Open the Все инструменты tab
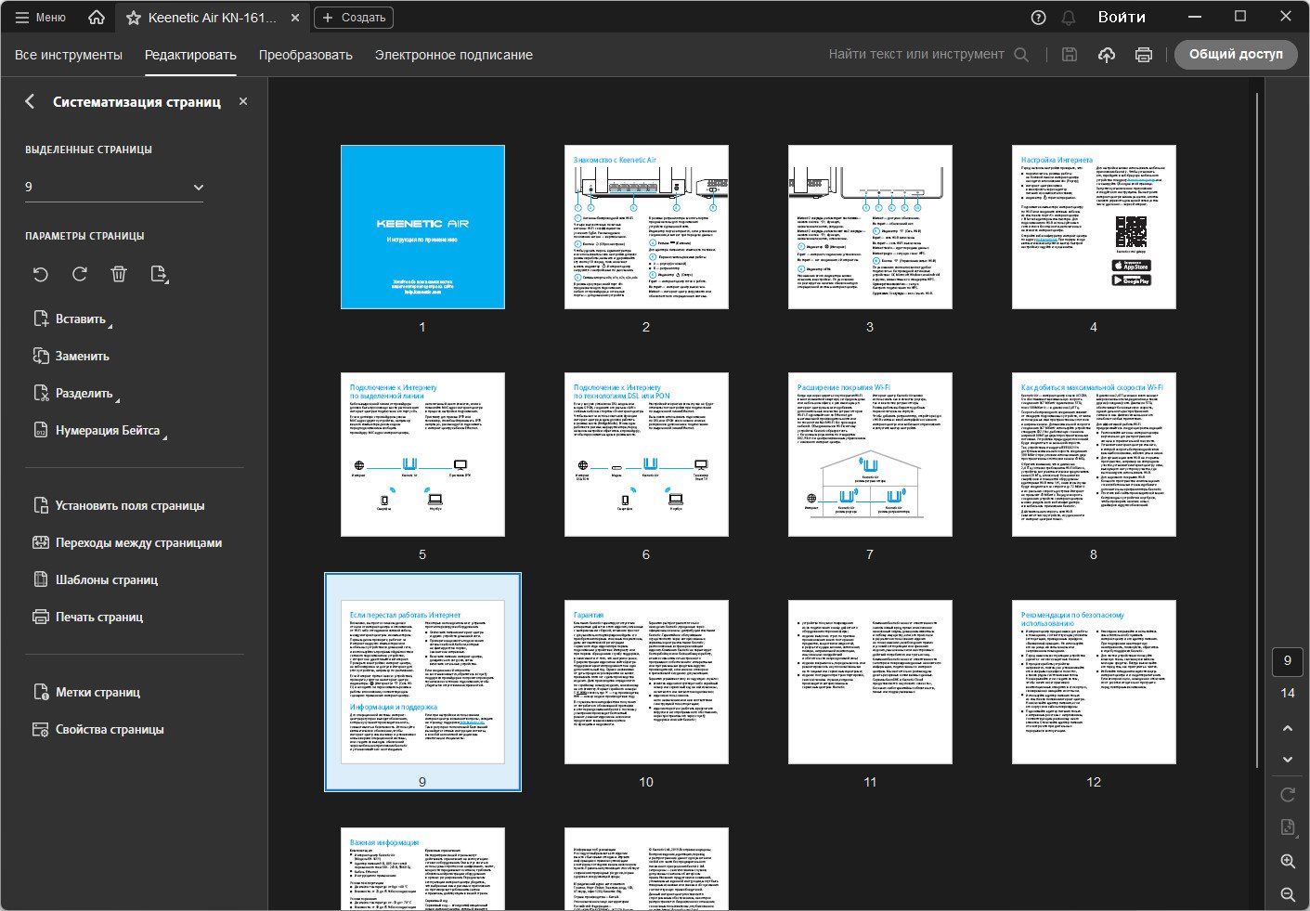Screen dimensions: 1310x911 pos(69,55)
